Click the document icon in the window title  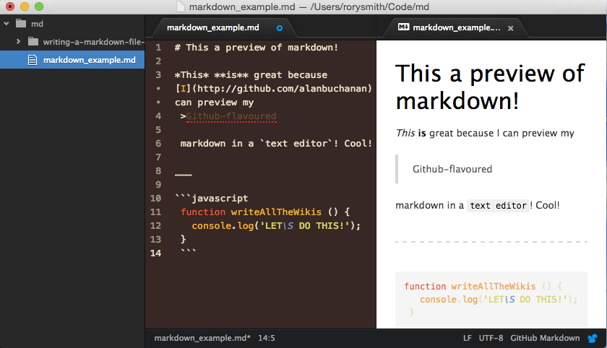(x=181, y=6)
